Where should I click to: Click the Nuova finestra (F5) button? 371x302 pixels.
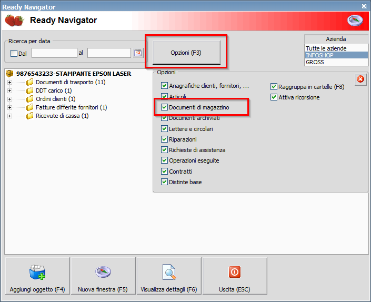tap(103, 276)
